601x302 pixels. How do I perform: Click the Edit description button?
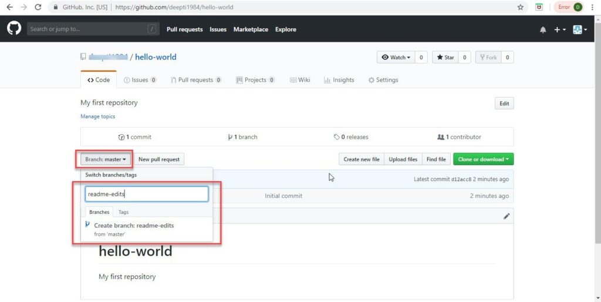pyautogui.click(x=504, y=103)
